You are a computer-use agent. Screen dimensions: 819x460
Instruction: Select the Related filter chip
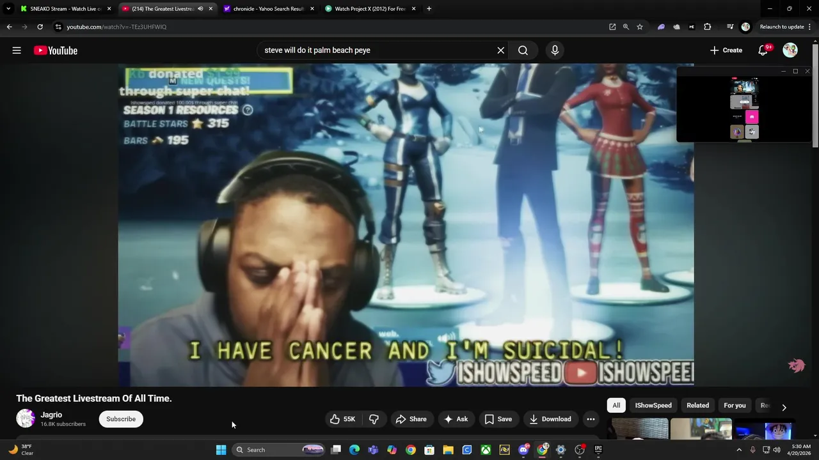click(697, 405)
